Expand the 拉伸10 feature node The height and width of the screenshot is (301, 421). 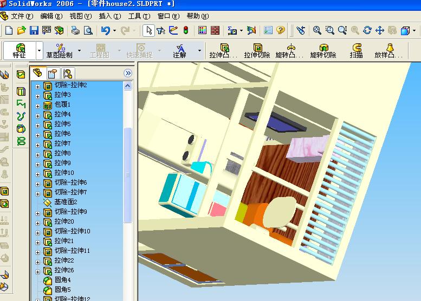[x=37, y=174]
